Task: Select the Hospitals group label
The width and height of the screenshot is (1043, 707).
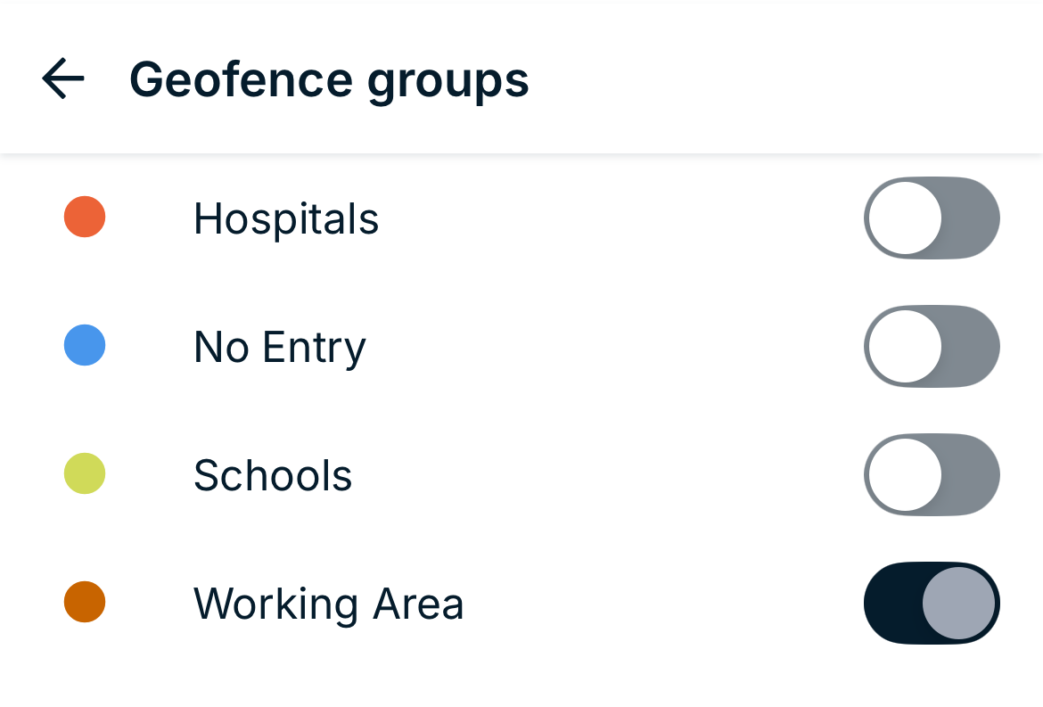Action: click(286, 218)
